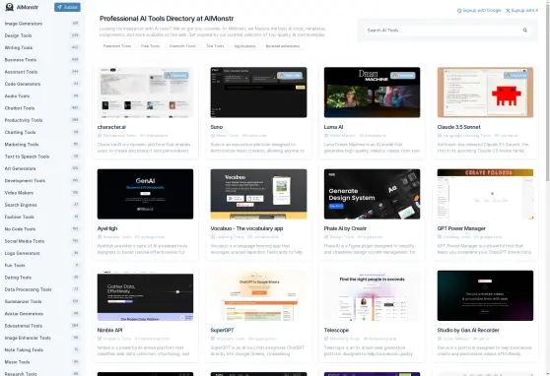The image size is (550, 376).
Task: Open Design Tools category in sidebar
Action: point(41,35)
